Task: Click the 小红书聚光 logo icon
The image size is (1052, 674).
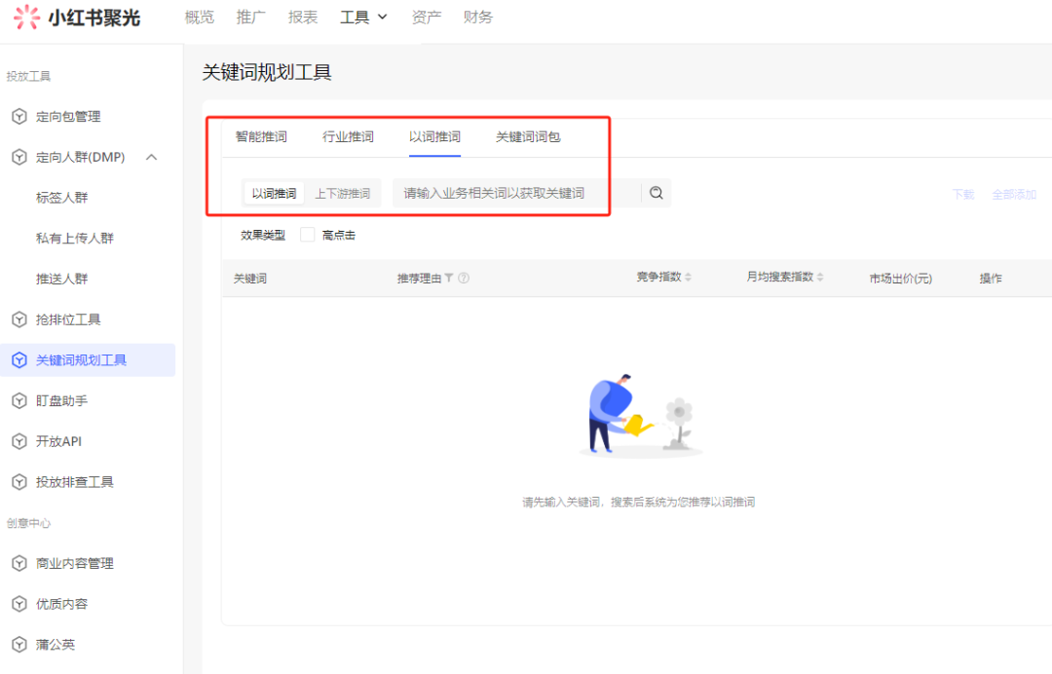Action: tap(25, 18)
